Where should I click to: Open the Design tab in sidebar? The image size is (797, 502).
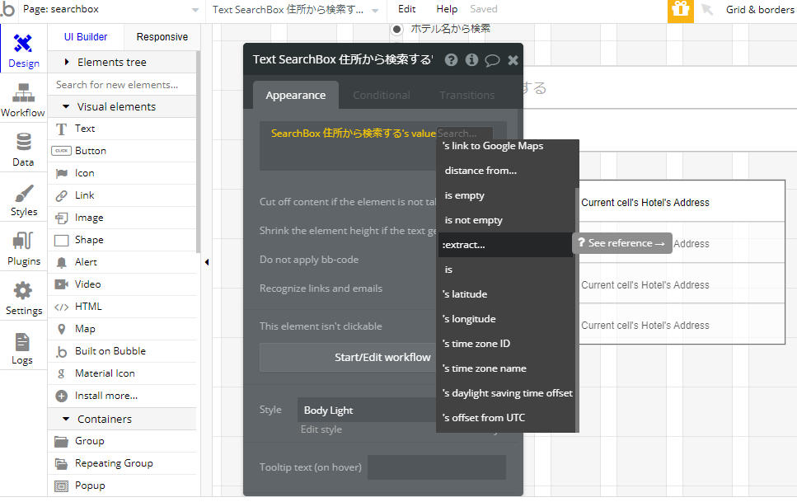tap(23, 49)
